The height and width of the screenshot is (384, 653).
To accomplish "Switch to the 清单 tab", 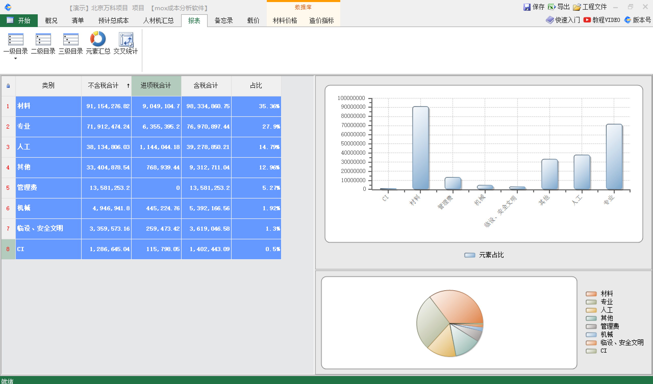I will [x=78, y=20].
